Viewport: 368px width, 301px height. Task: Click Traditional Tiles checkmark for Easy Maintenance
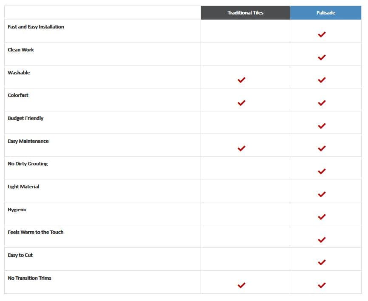(241, 148)
